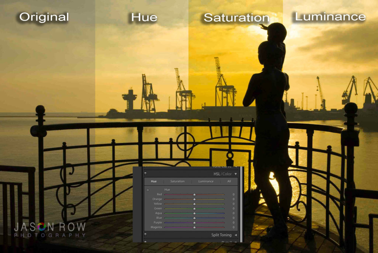Switch to the Saturation tab
Image resolution: width=378 pixels, height=253 pixels.
click(178, 181)
